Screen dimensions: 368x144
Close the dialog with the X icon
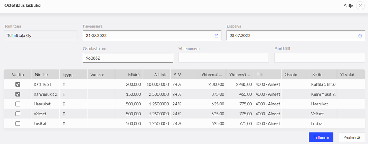[x=360, y=6]
